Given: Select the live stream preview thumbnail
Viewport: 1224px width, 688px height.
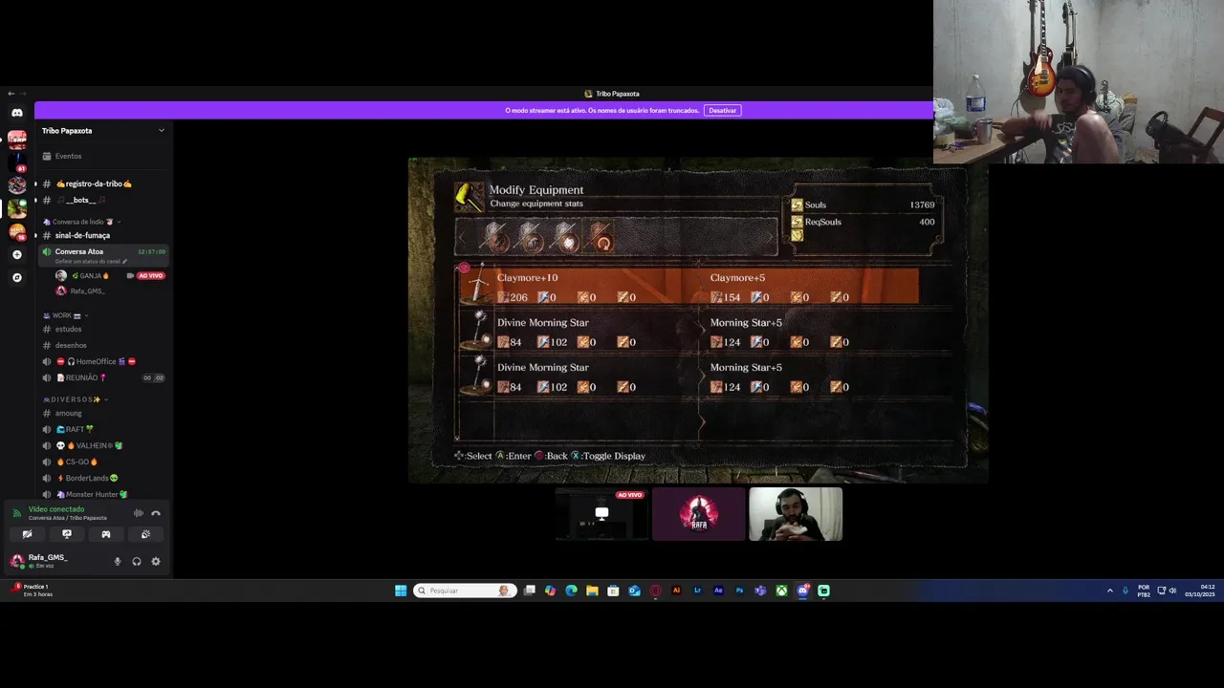Looking at the screenshot, I should (x=601, y=514).
